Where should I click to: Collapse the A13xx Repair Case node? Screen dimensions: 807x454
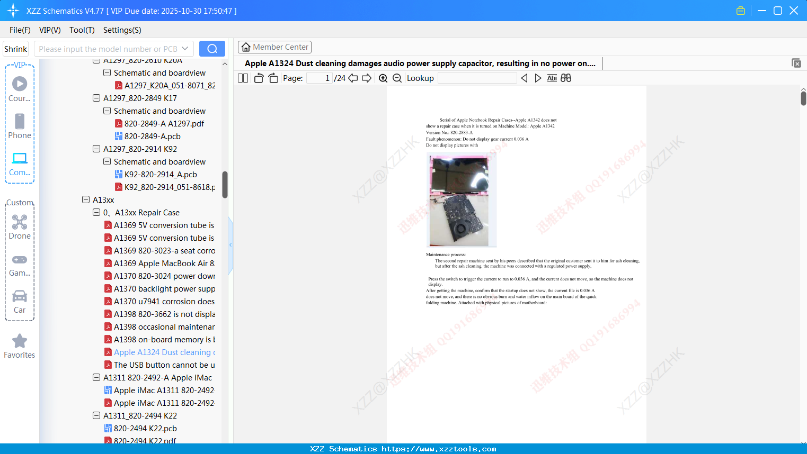pos(96,212)
